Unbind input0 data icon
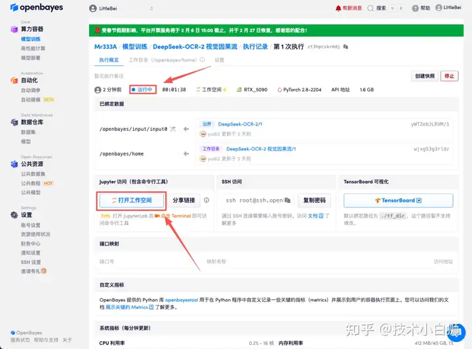The height and width of the screenshot is (349, 472). [x=173, y=129]
